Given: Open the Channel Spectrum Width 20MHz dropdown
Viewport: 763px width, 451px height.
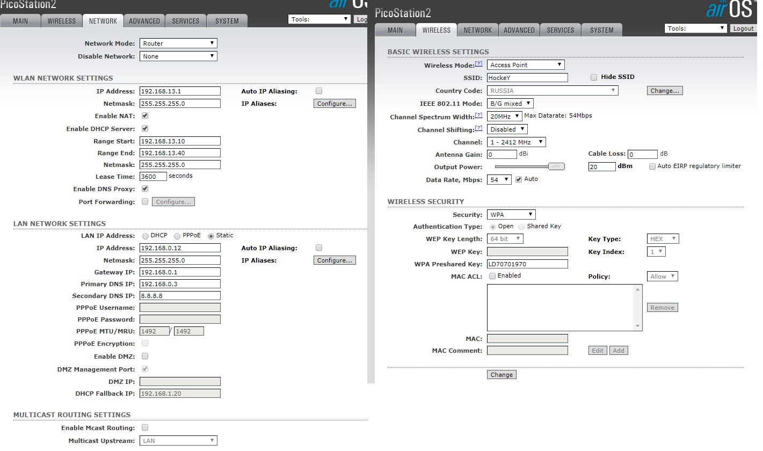Looking at the screenshot, I should [x=505, y=117].
